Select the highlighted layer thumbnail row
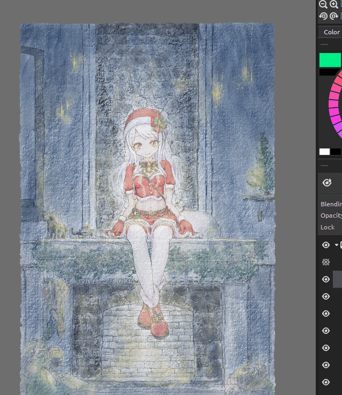Screen dimensions: 342x395 [x=338, y=279]
